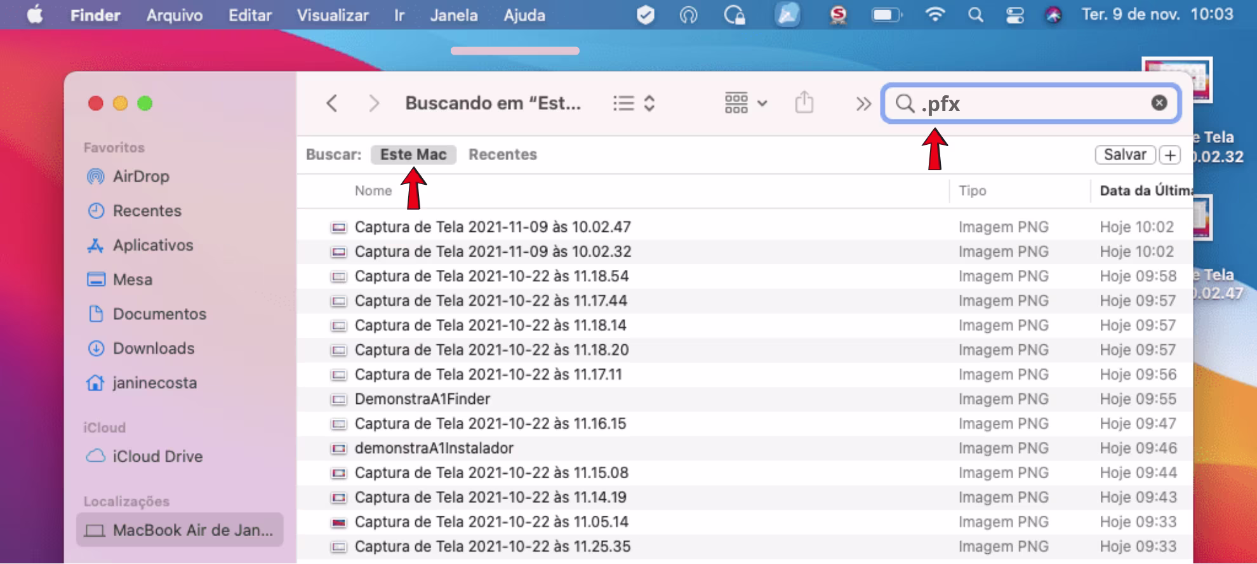The image size is (1257, 564).
Task: Click the Share toolbar icon
Action: [804, 102]
